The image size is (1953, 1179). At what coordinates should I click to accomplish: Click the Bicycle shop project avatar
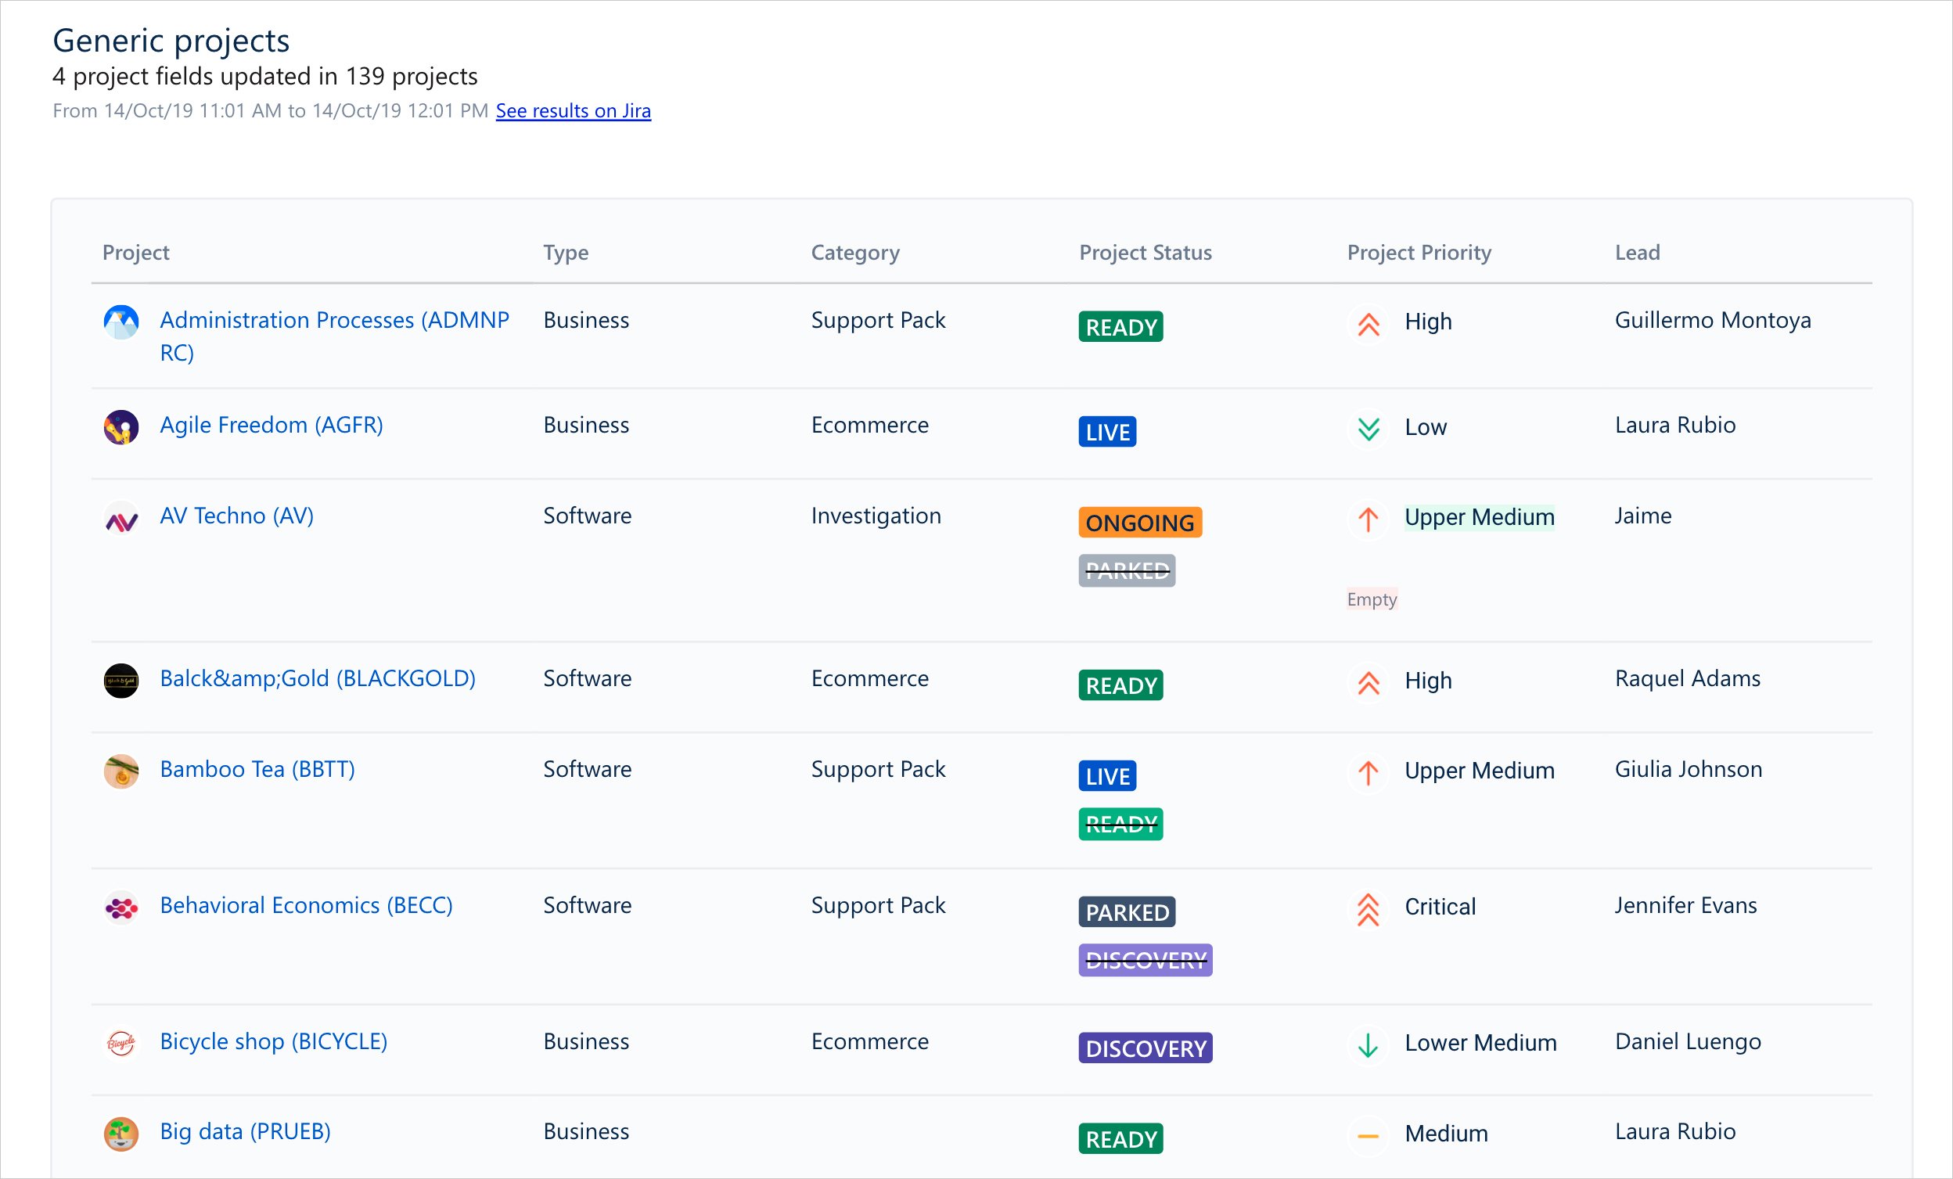coord(120,1044)
